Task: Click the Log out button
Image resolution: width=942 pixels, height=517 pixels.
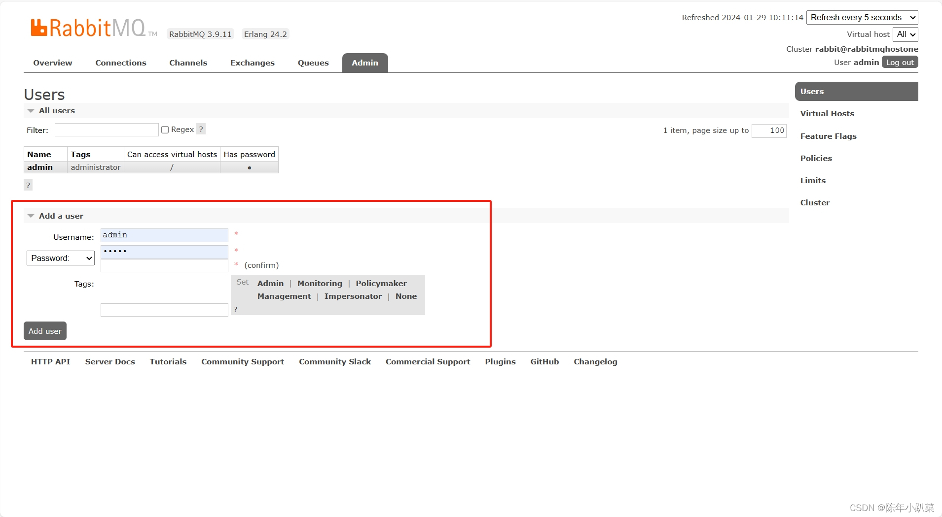Action: pos(900,62)
